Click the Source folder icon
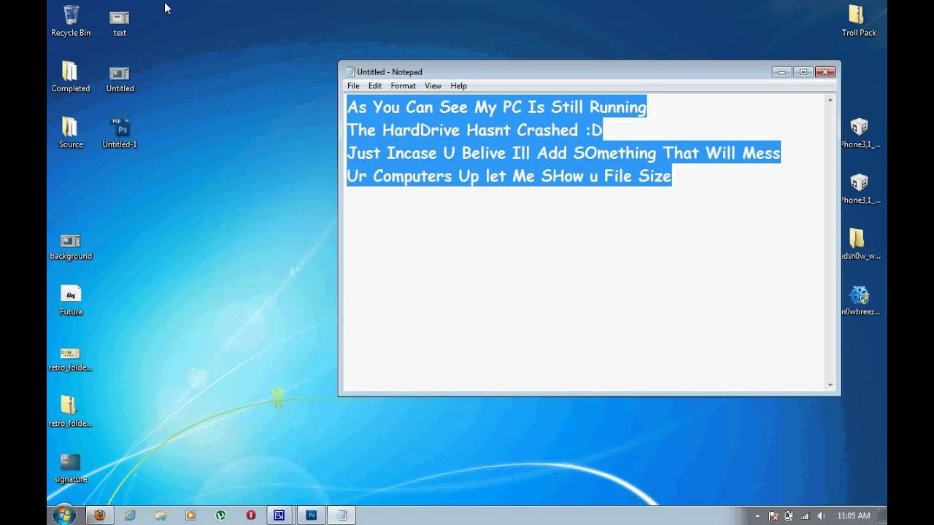 coord(71,132)
